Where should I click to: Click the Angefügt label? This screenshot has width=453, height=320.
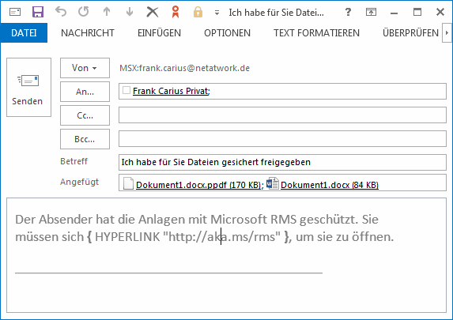[x=79, y=182]
